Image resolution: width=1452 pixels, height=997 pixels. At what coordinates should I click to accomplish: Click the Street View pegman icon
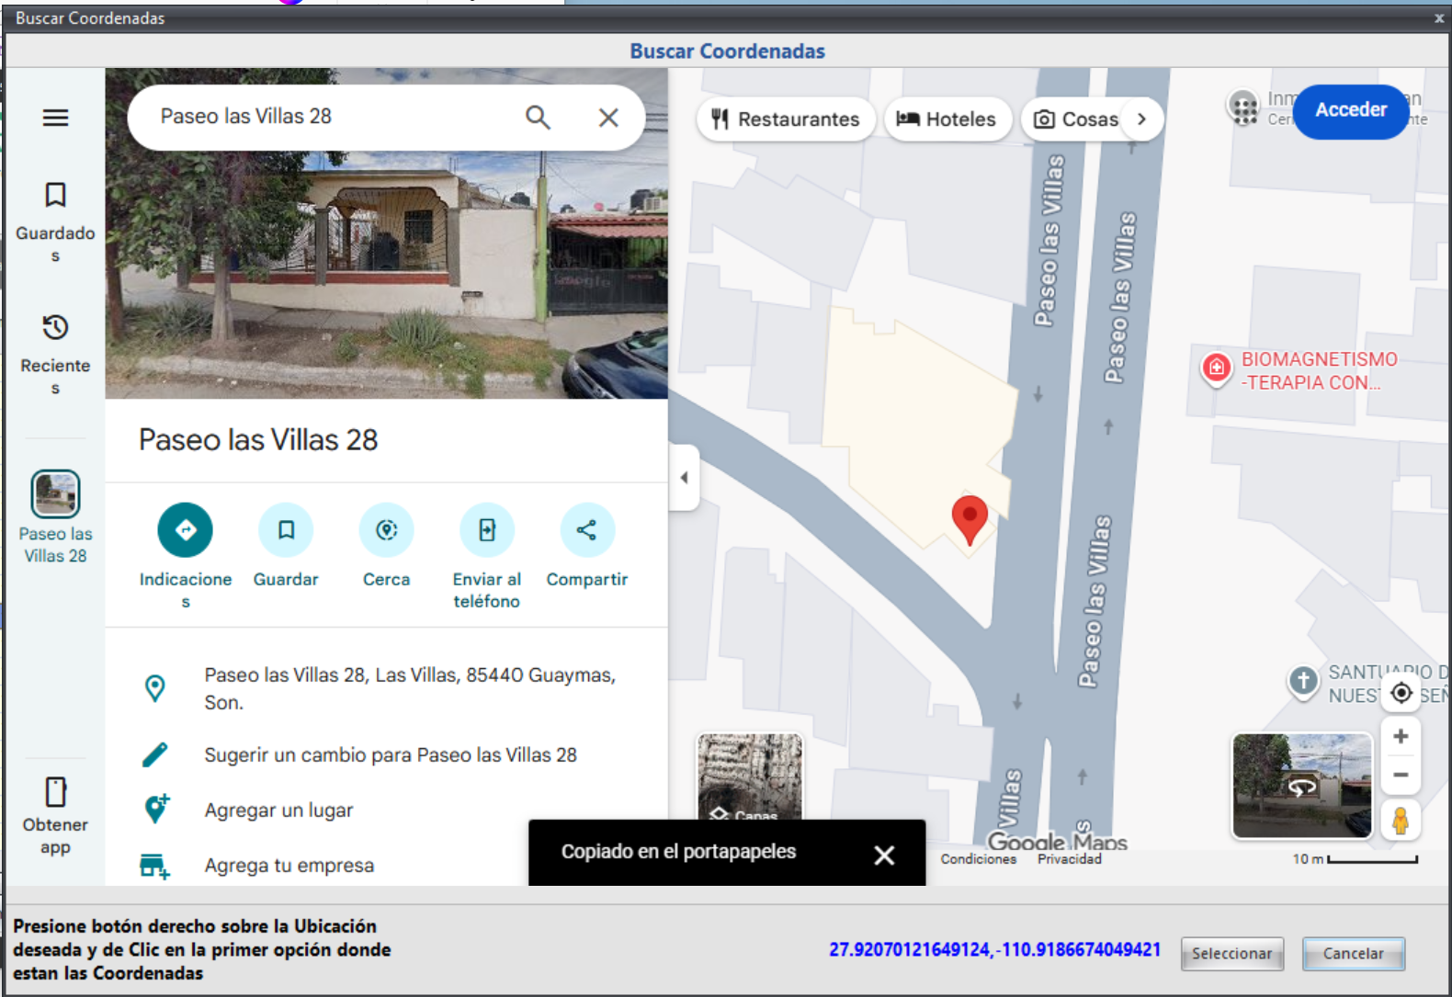[x=1401, y=820]
